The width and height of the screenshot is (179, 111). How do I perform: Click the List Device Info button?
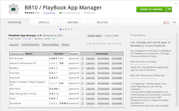[30, 44]
